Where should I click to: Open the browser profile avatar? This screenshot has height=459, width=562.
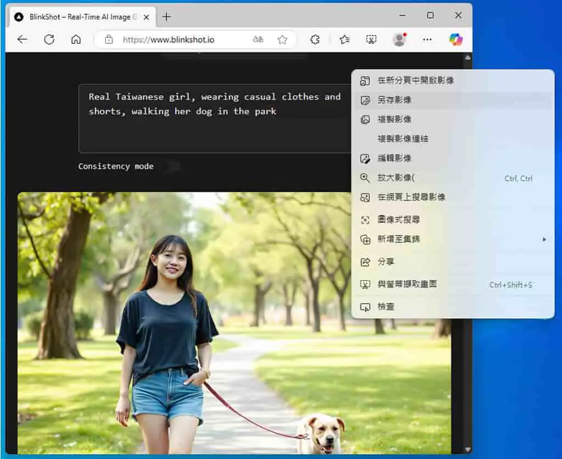(x=399, y=39)
